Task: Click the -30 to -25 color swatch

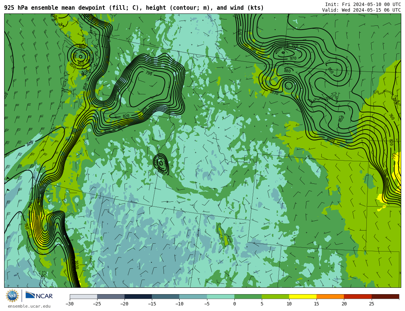Action: click(83, 296)
